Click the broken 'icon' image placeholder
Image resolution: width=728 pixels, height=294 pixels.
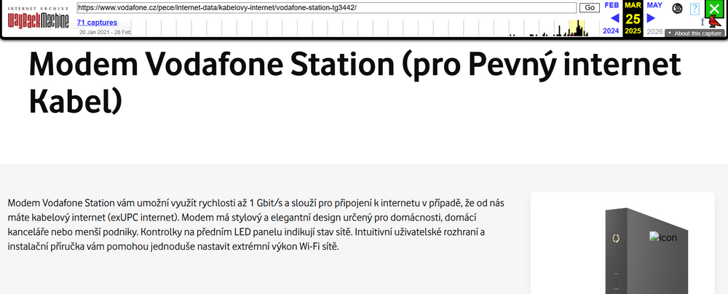[x=663, y=237]
